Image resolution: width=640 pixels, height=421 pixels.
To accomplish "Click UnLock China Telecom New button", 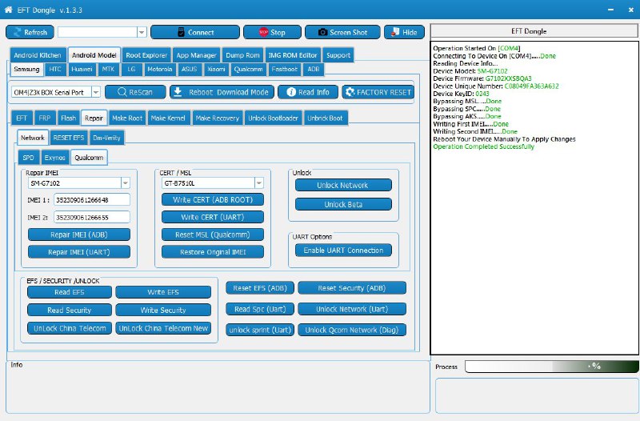I will tap(163, 328).
